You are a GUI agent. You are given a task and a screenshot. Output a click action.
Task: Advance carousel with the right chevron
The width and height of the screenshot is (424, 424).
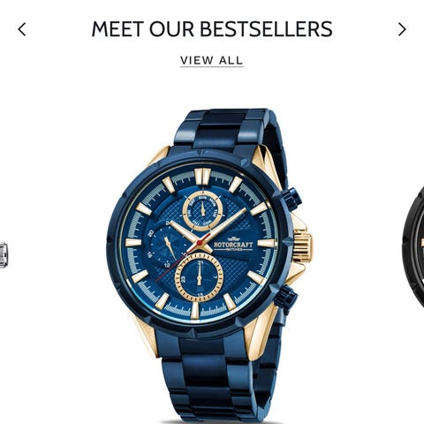(402, 29)
